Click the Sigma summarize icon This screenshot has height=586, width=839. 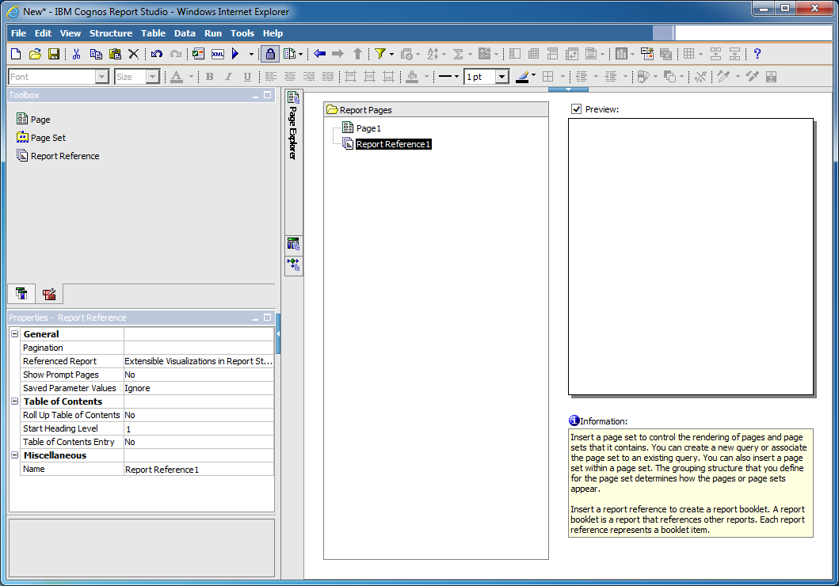[x=458, y=54]
